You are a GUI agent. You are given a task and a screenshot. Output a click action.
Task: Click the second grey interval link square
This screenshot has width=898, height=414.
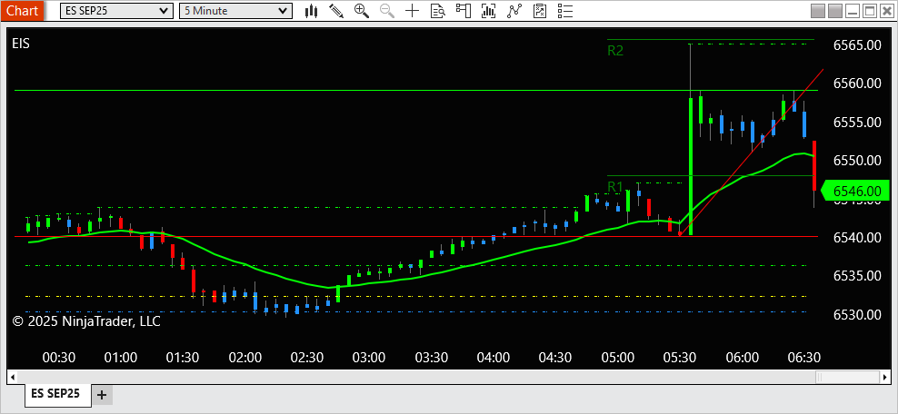835,11
